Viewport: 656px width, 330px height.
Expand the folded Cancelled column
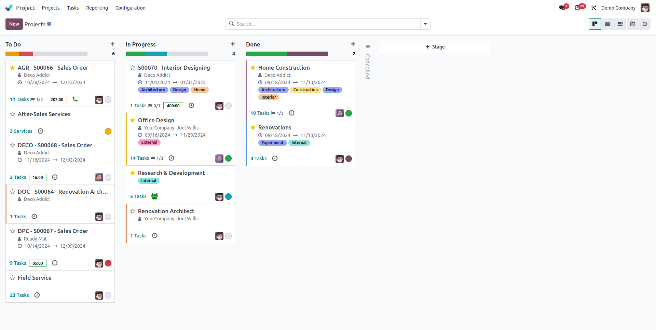(x=368, y=46)
